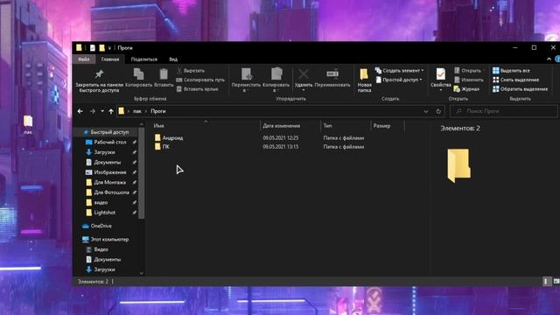This screenshot has width=560, height=315.
Task: Open Простой доступ dropdown
Action: tap(399, 80)
